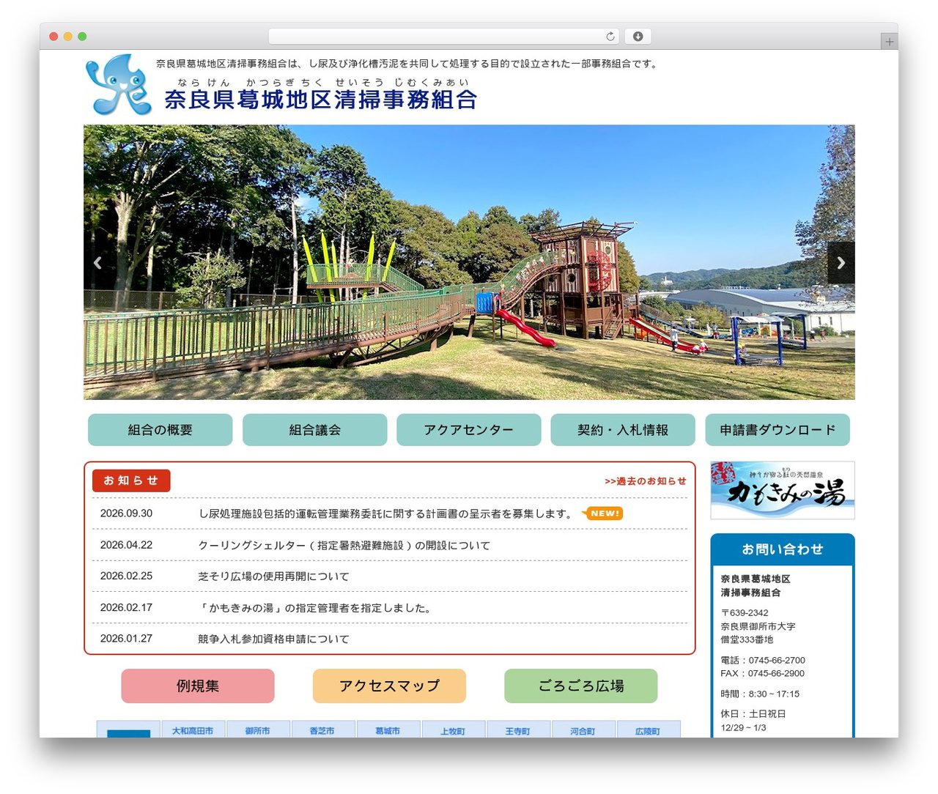Screen dimensions: 938x794
Task: Click the green ごろごろ広場 button
Action: pos(581,686)
